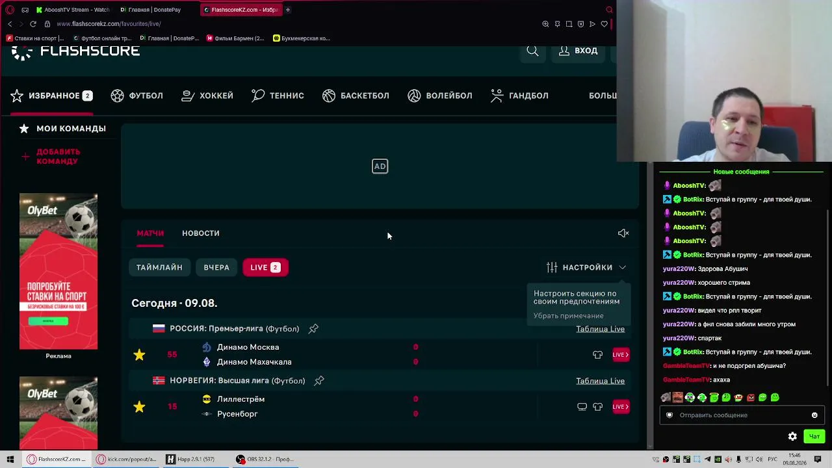
Task: Go to the ГАНДБОЛ sport section
Action: click(x=519, y=96)
